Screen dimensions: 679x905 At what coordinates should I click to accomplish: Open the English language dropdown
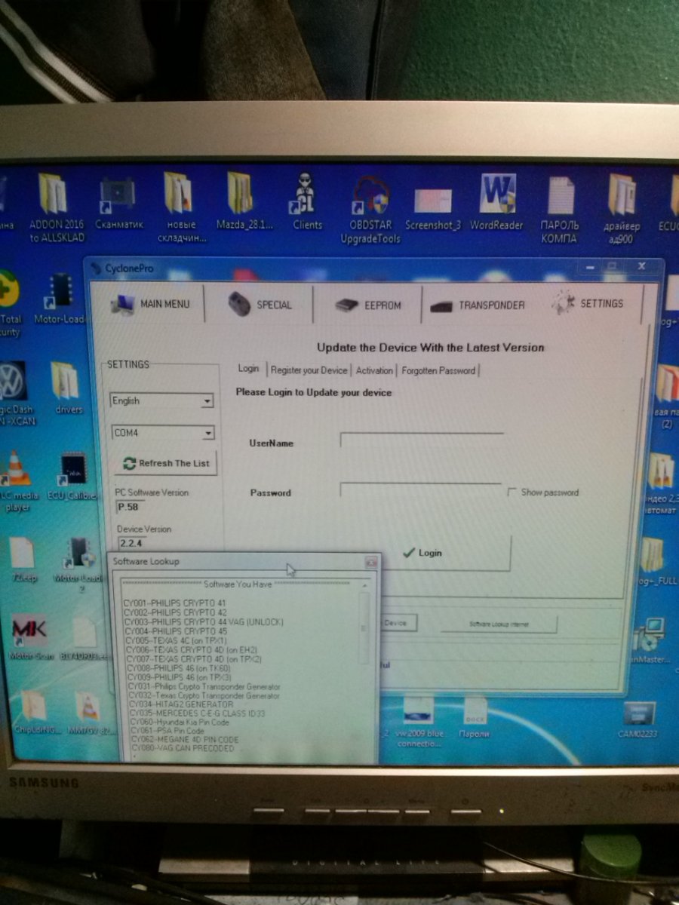coord(162,401)
